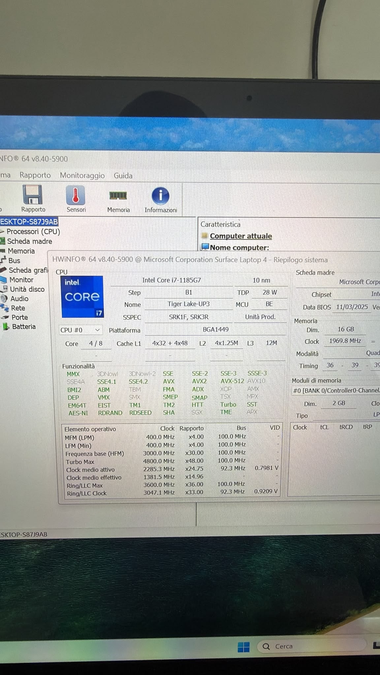This screenshot has width=380, height=675.
Task: Click the Turbo Max clock row
Action: (172, 461)
